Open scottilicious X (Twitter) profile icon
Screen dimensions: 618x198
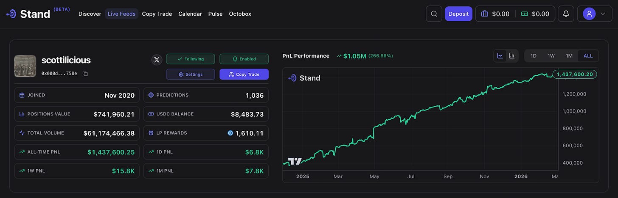157,60
